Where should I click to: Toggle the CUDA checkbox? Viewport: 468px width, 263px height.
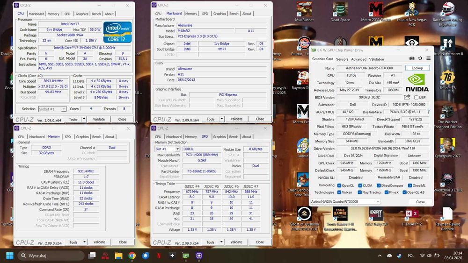(360, 185)
